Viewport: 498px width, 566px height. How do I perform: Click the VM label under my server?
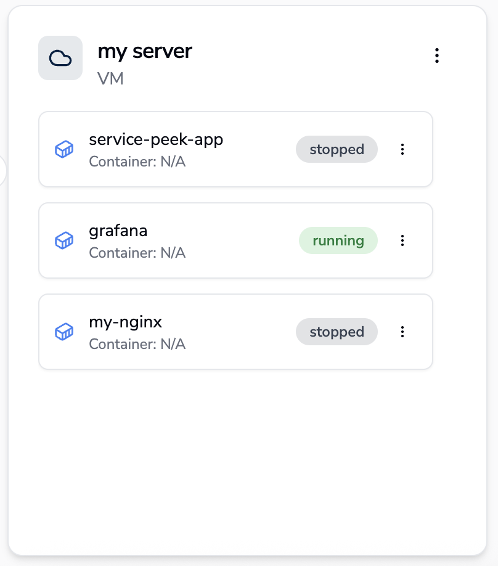point(110,79)
